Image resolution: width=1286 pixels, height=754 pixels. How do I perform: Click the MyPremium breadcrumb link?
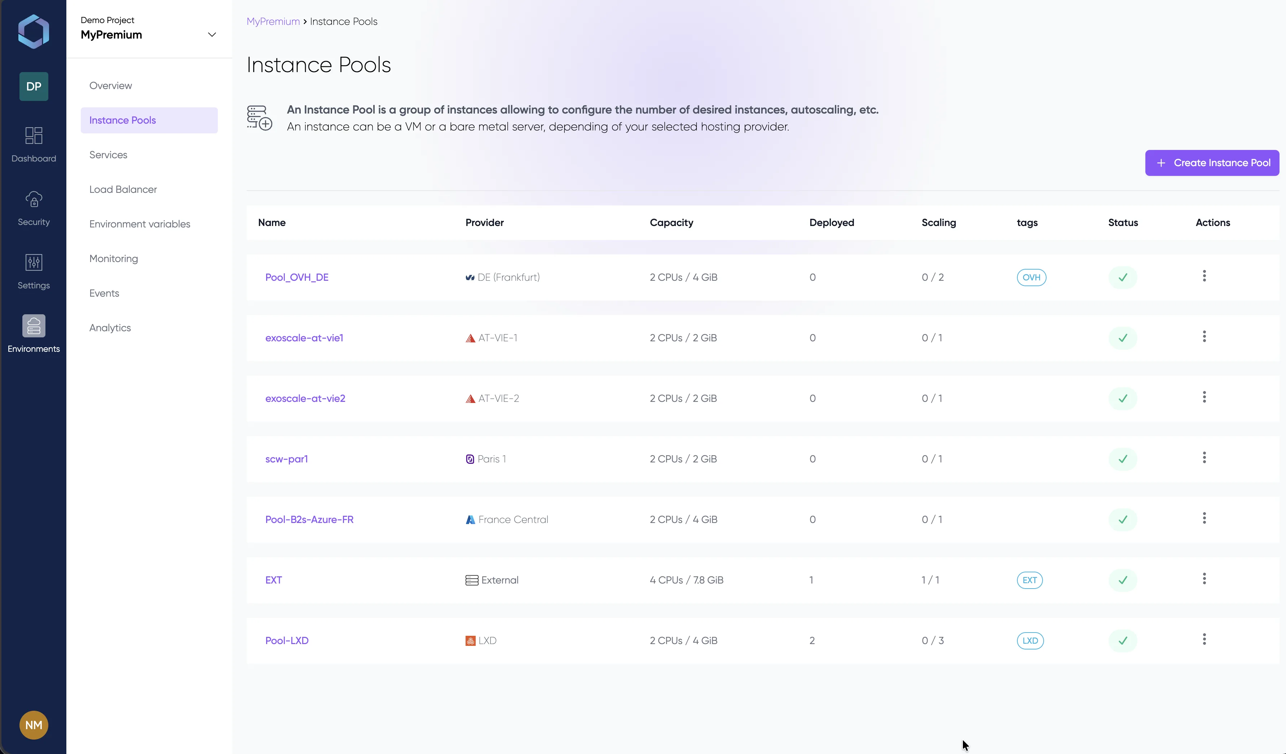[273, 21]
